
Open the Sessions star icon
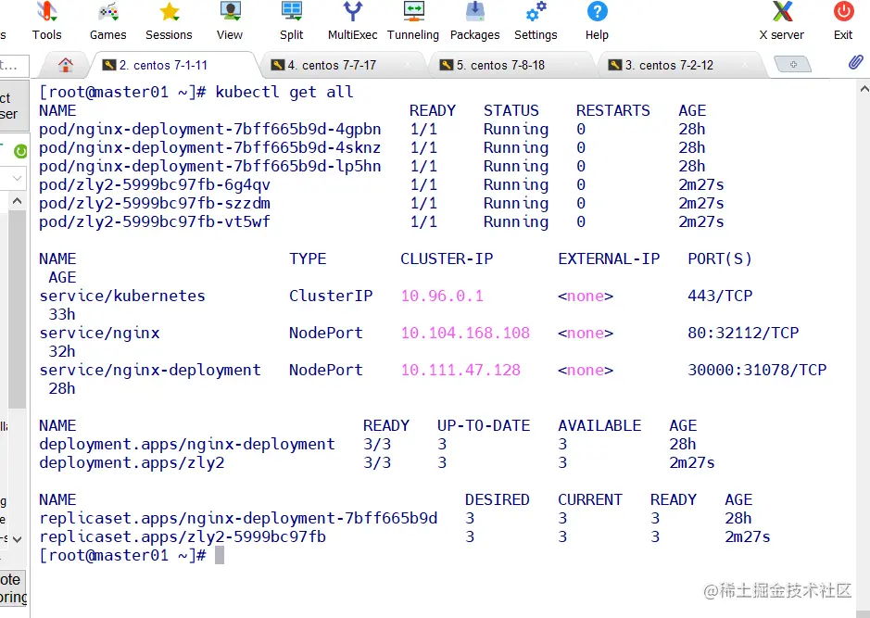[170, 12]
